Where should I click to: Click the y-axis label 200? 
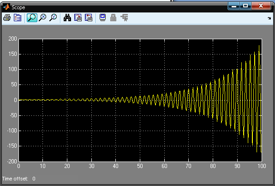point(12,39)
